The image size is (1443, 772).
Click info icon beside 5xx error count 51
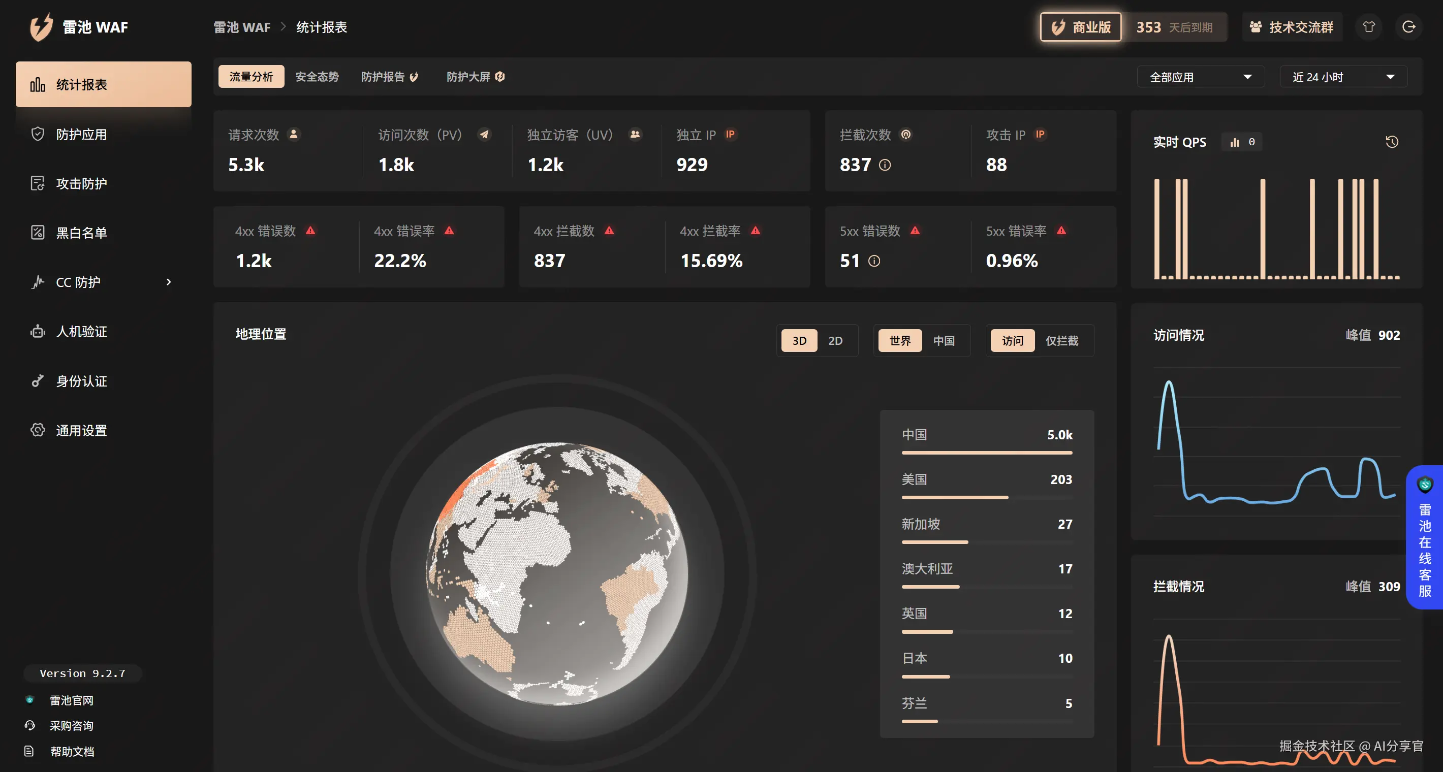(874, 261)
